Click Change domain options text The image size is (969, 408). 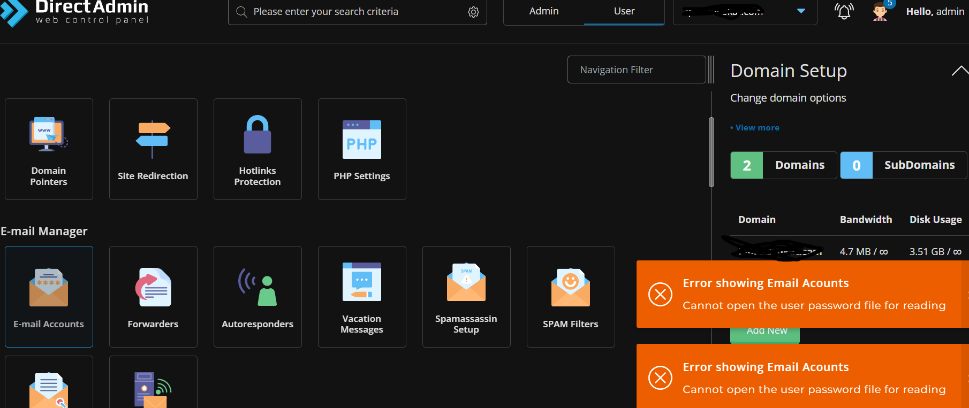788,98
